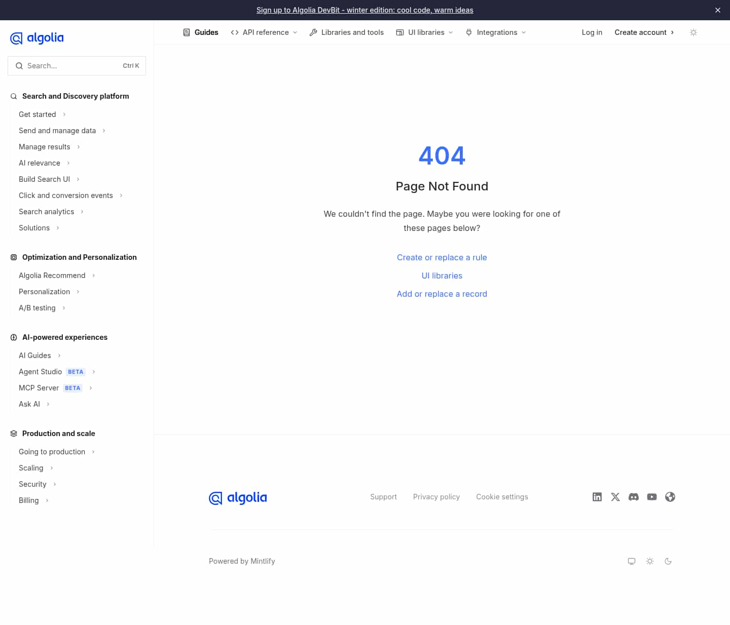Image resolution: width=730 pixels, height=625 pixels.
Task: Click the globe icon in the footer
Action: [670, 497]
